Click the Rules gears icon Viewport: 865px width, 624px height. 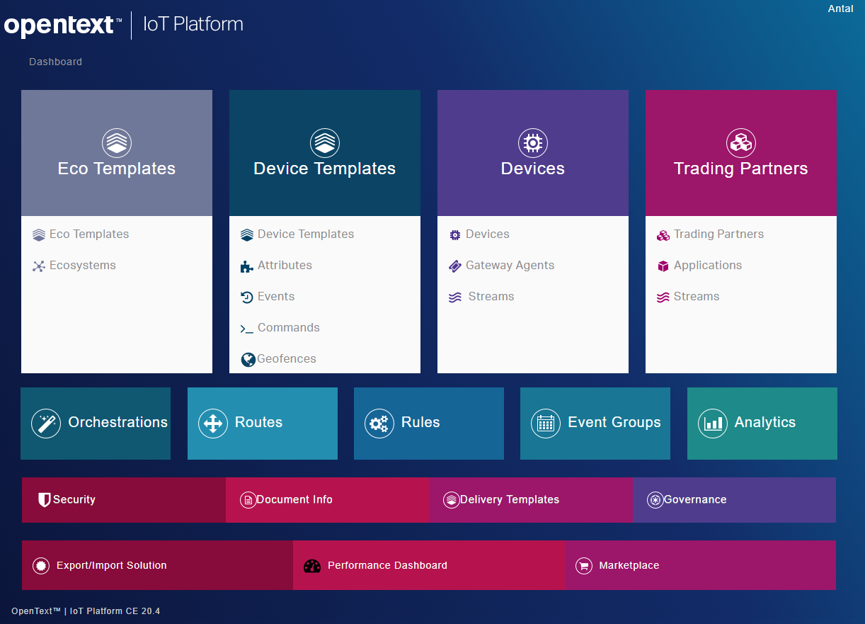(x=379, y=424)
